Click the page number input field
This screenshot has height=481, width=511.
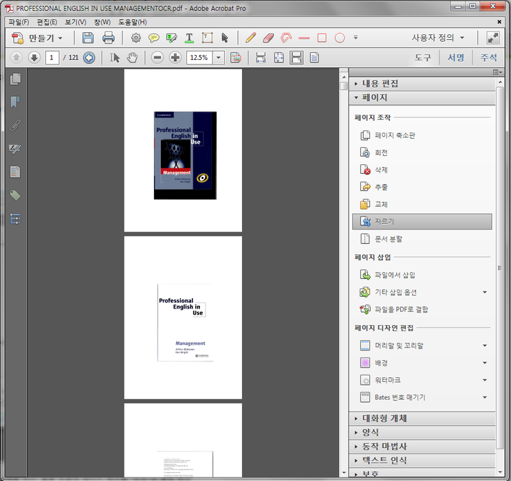(x=52, y=58)
